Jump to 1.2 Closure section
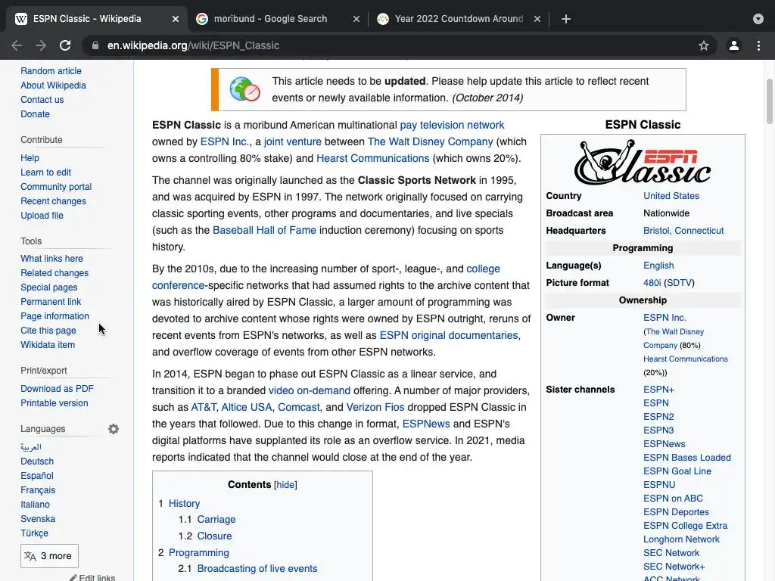This screenshot has height=581, width=775. tap(214, 536)
